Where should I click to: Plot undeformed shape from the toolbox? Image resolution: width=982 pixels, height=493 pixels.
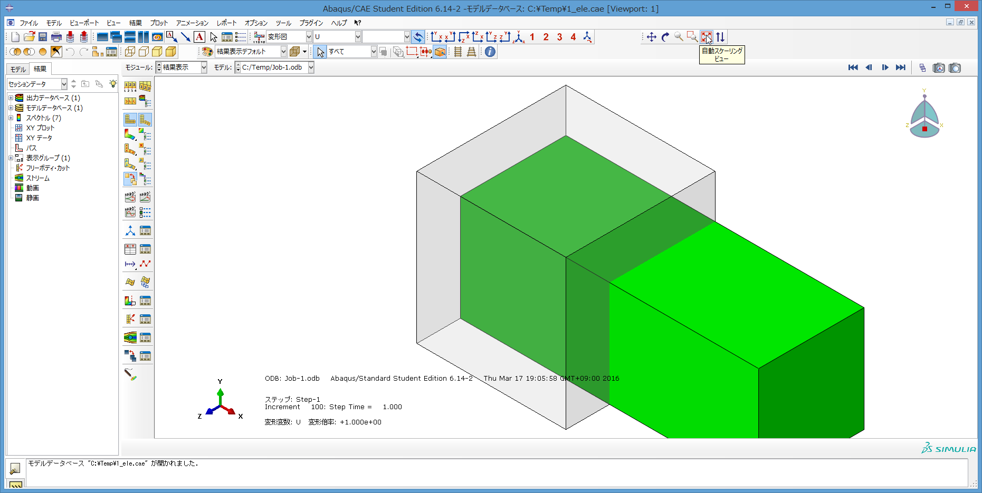[x=130, y=120]
